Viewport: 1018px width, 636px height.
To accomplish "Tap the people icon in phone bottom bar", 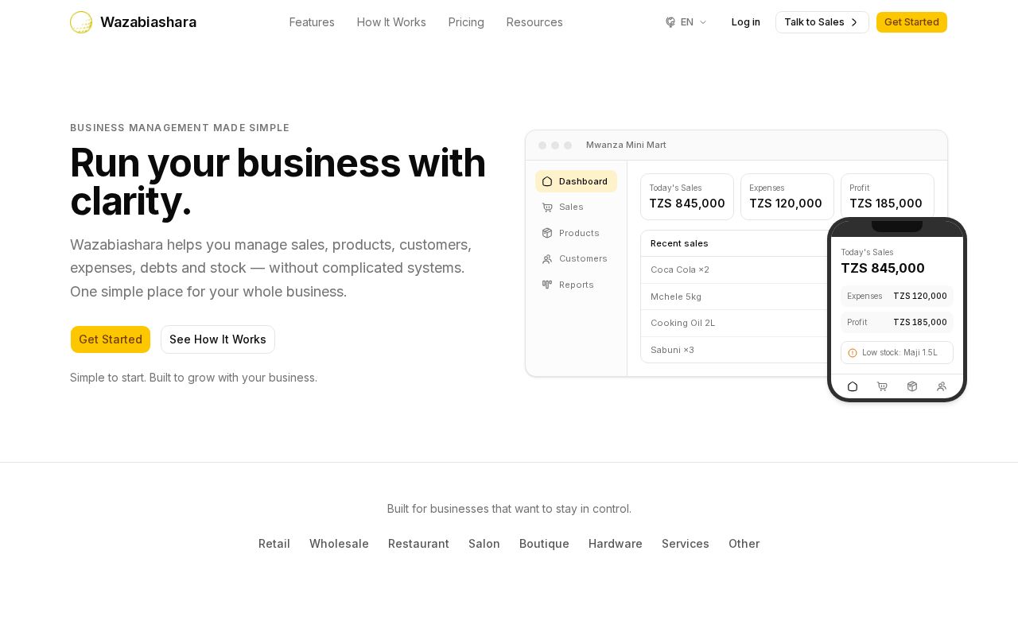I will [x=942, y=386].
